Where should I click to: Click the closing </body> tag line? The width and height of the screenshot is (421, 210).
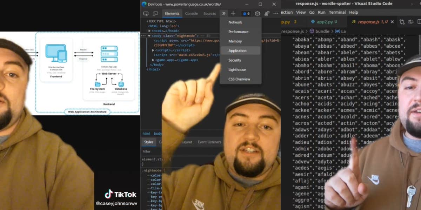tap(156, 65)
